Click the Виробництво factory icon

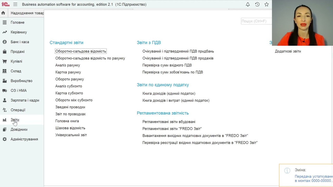4,81
